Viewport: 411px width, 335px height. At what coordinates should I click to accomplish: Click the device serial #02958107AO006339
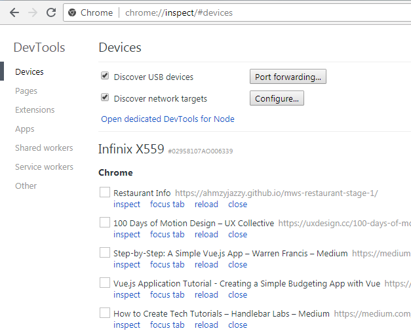coord(201,151)
